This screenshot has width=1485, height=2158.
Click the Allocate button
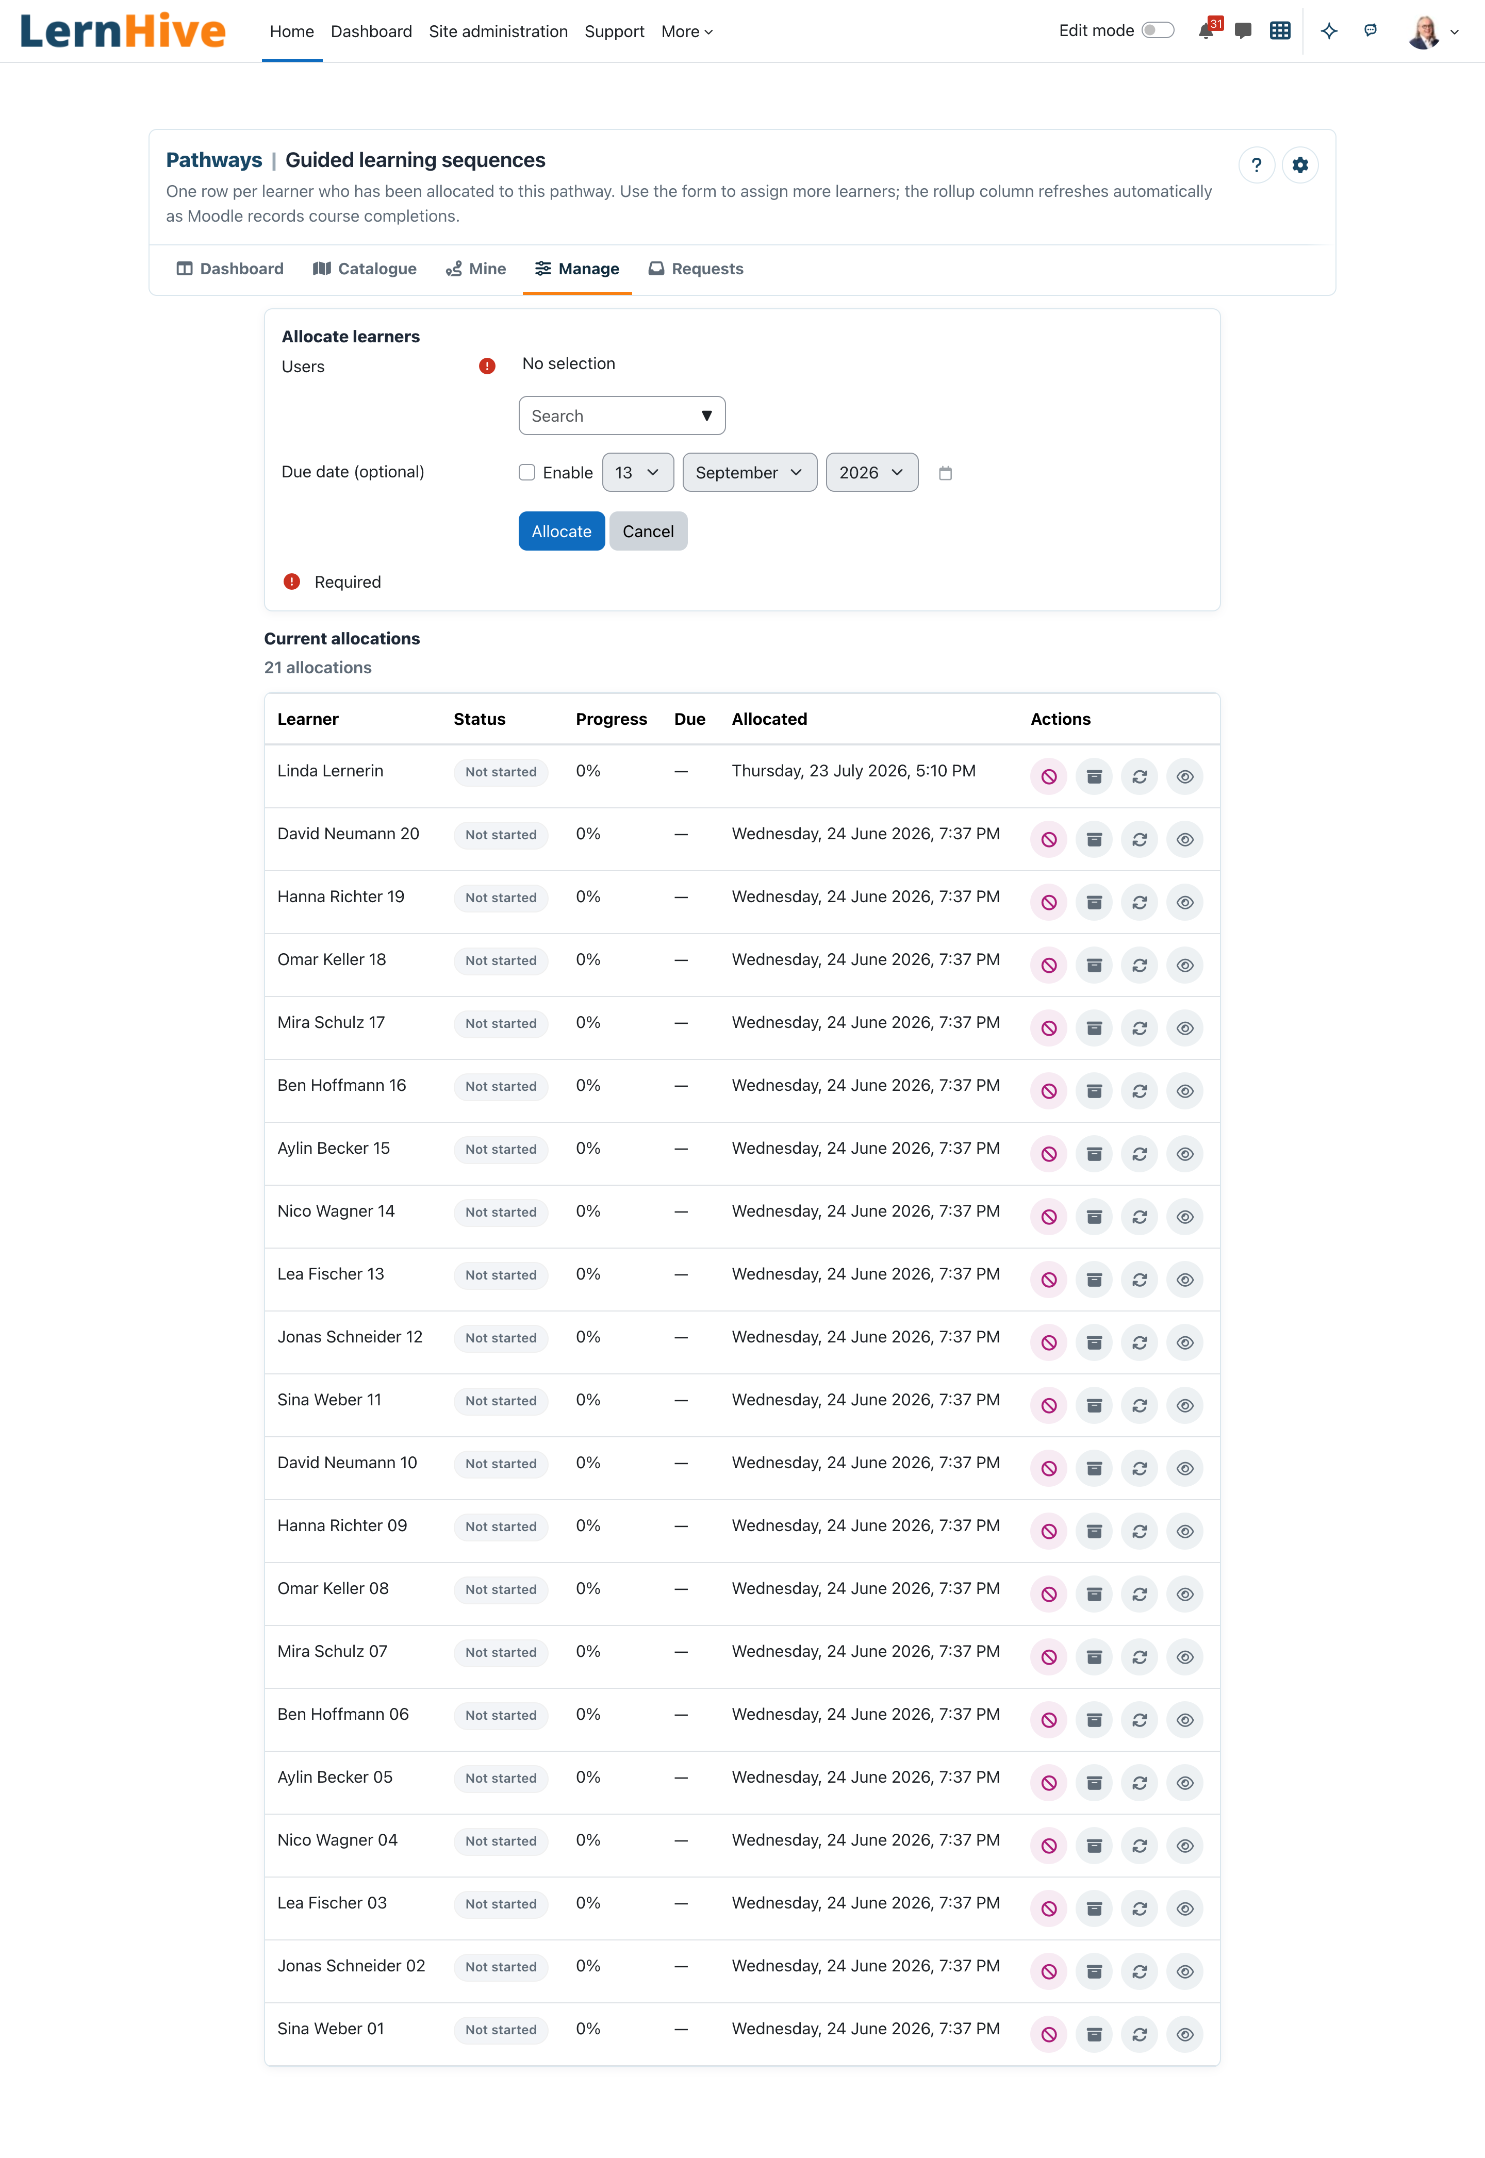click(x=561, y=531)
